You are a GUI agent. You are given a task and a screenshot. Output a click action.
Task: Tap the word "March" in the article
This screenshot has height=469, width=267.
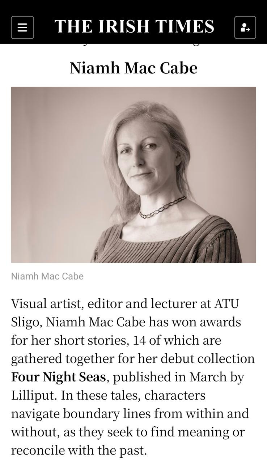point(210,377)
